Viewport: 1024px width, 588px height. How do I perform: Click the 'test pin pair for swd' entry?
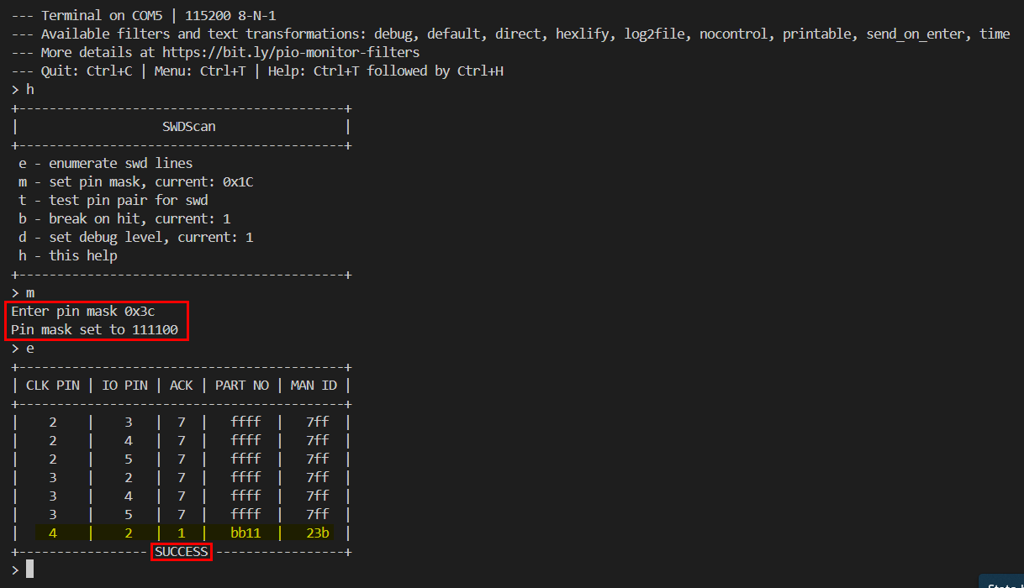113,200
